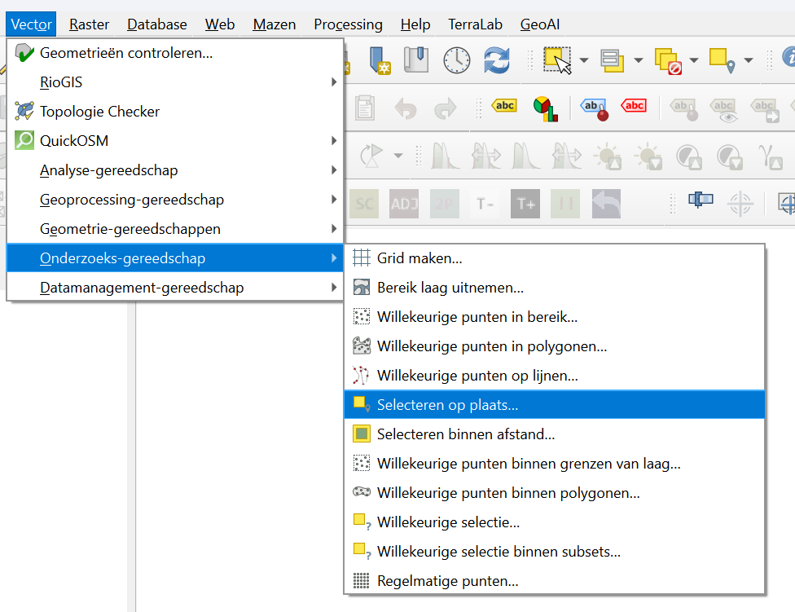This screenshot has height=612, width=795.
Task: Open the Database menu
Action: coord(156,24)
